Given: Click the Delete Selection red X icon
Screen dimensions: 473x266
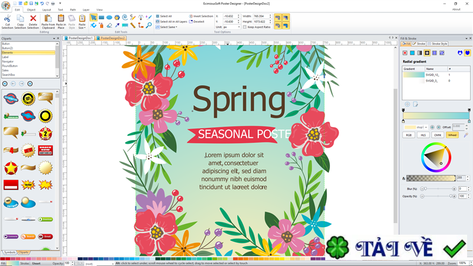Looking at the screenshot, I should pyautogui.click(x=33, y=18).
